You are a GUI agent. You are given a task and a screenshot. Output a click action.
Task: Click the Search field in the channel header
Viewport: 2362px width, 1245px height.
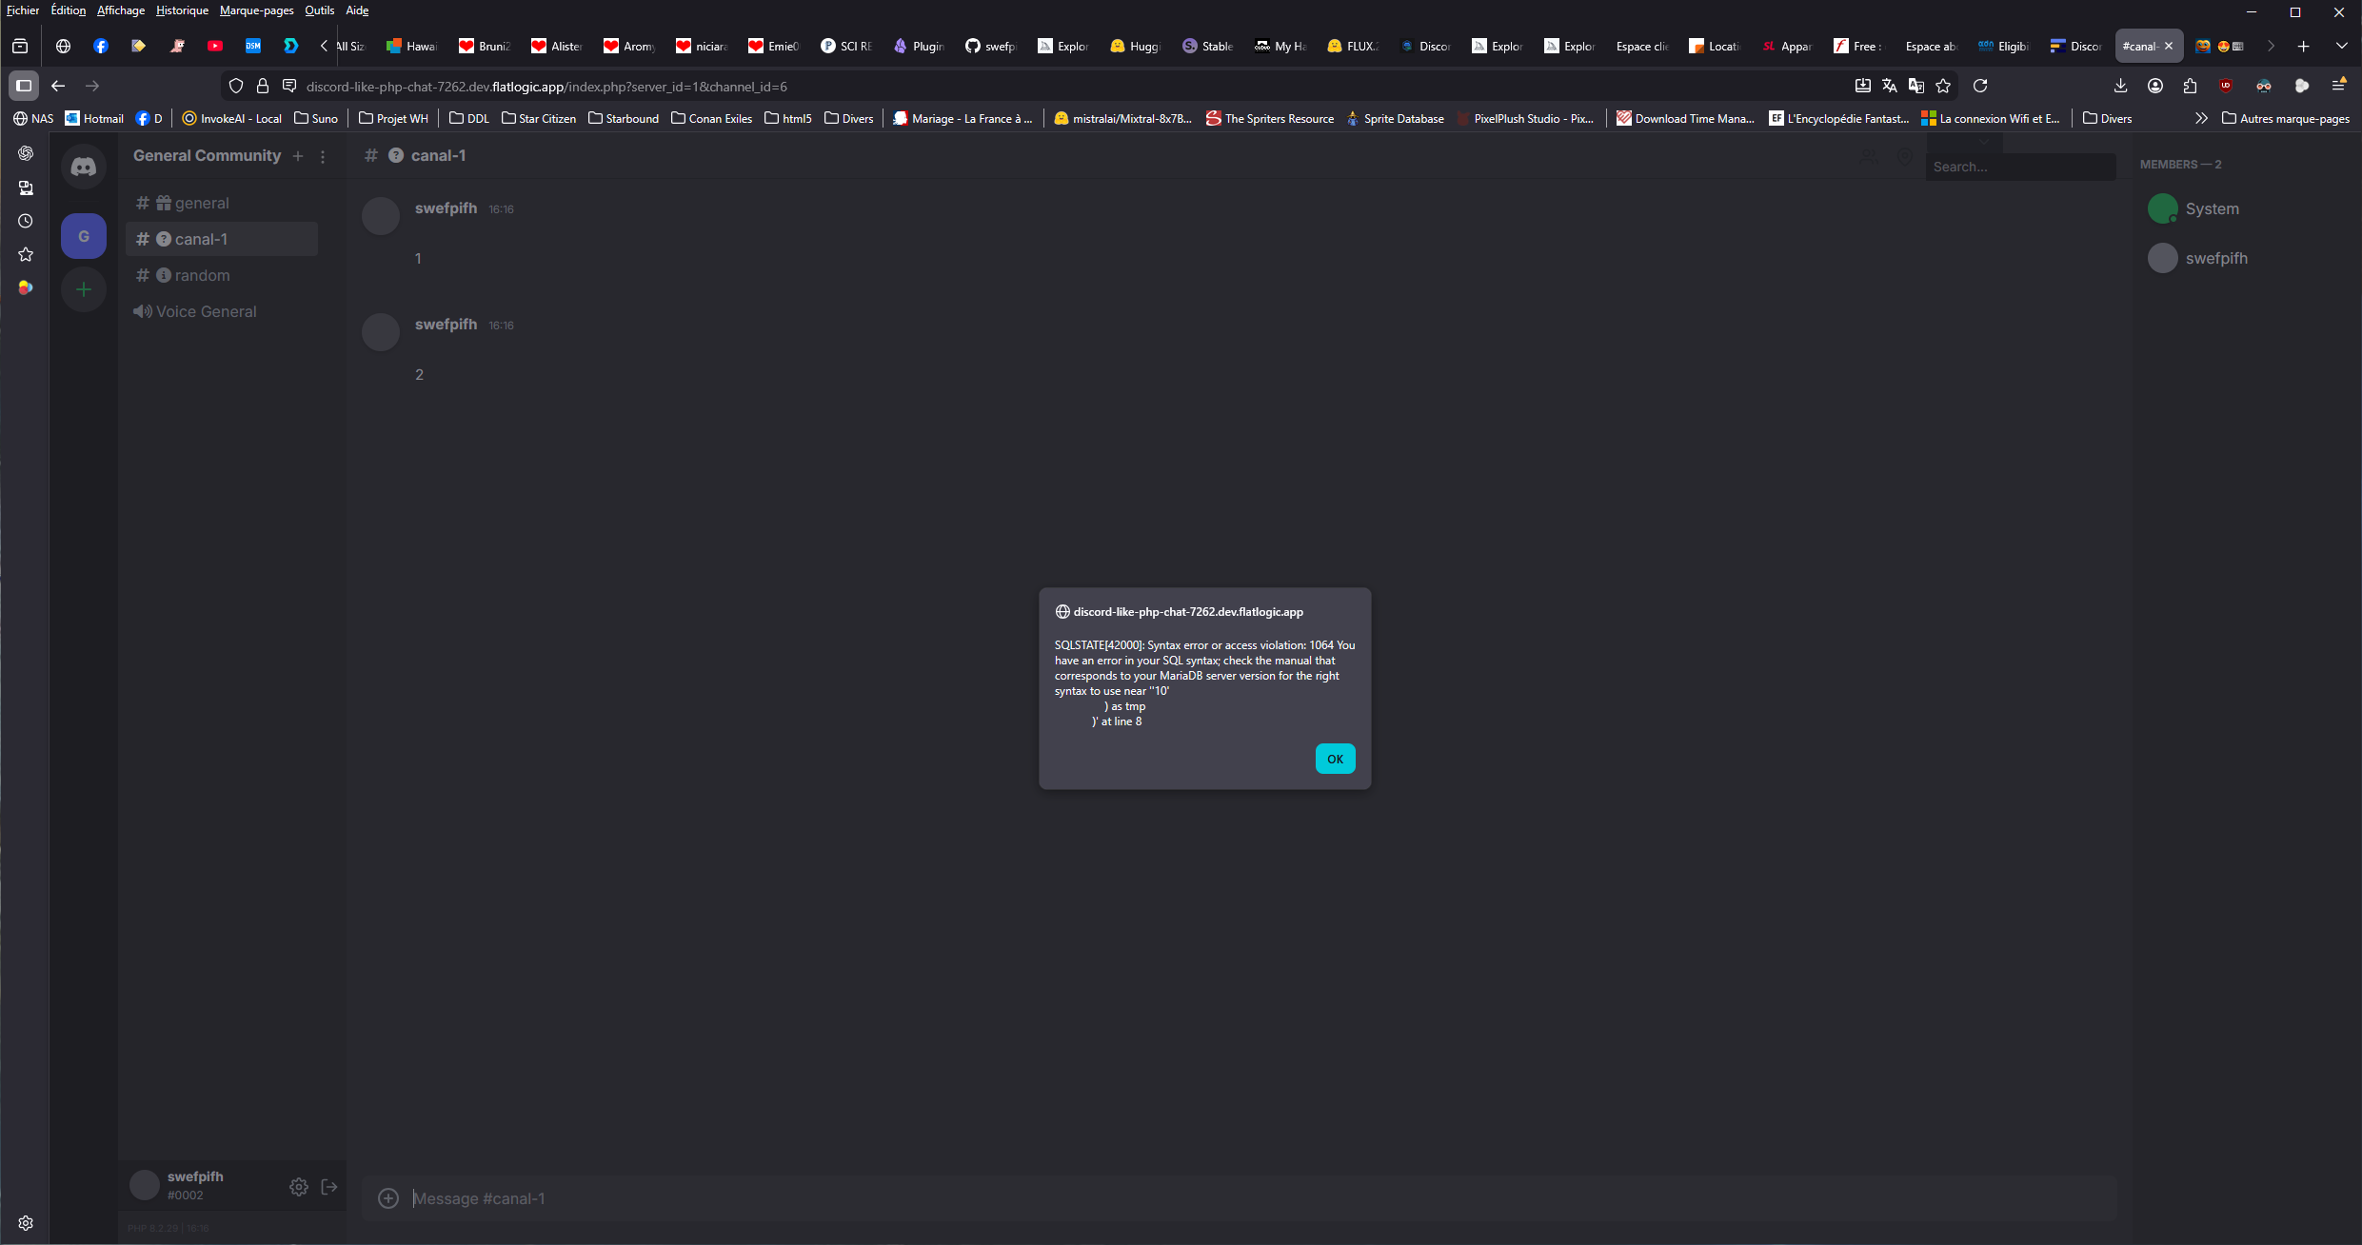coord(2018,167)
